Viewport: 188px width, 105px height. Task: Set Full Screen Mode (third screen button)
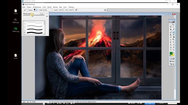(174, 61)
